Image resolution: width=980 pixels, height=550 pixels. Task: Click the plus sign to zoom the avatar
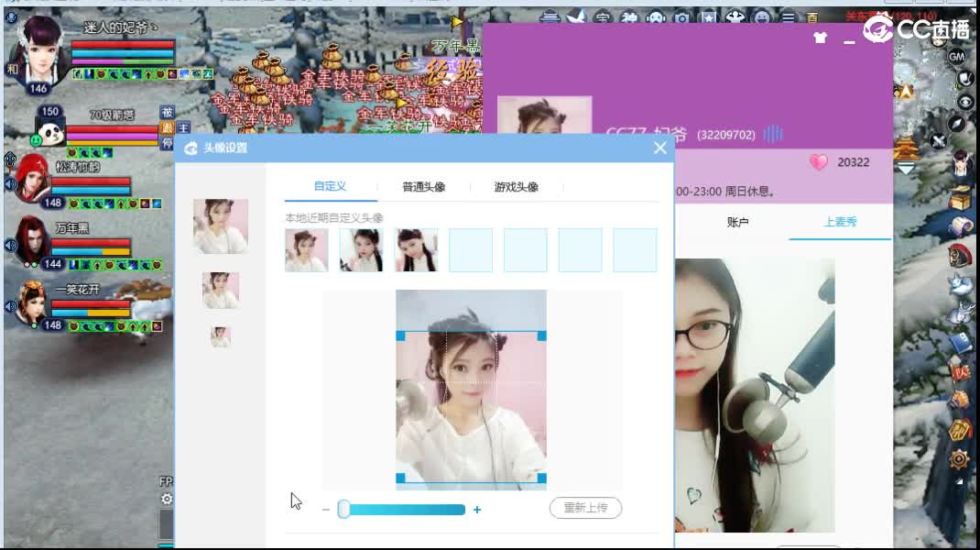[x=477, y=510]
